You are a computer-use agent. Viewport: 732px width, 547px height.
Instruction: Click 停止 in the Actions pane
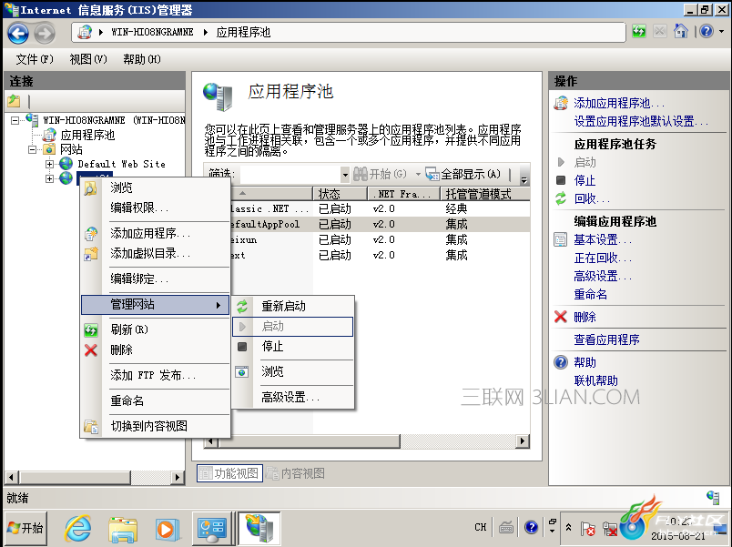tap(585, 180)
